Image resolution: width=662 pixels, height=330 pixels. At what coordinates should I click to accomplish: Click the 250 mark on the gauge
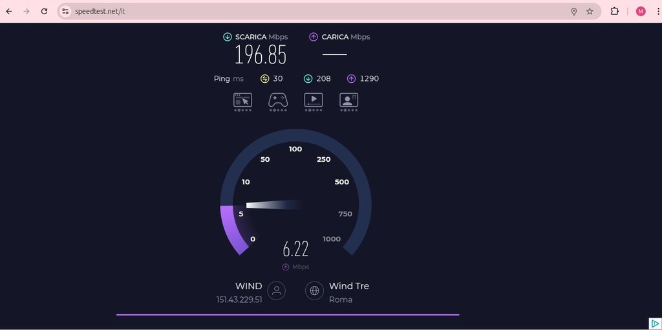324,159
